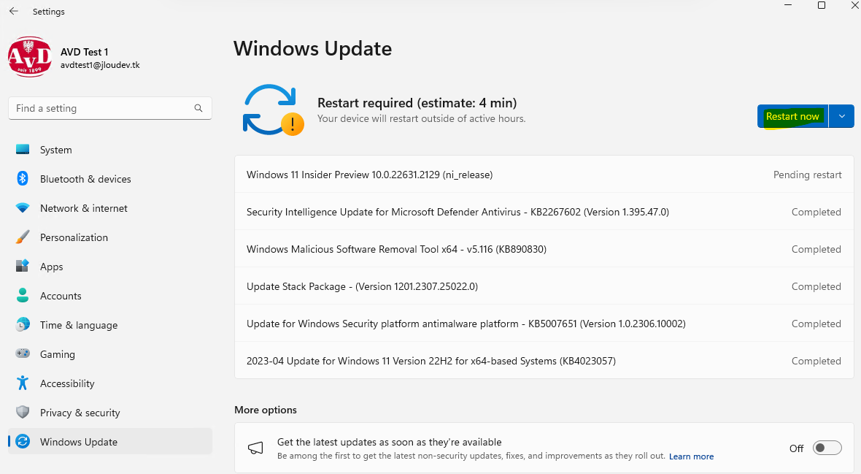Click the System monitor icon
This screenshot has width=861, height=474.
tap(23, 150)
